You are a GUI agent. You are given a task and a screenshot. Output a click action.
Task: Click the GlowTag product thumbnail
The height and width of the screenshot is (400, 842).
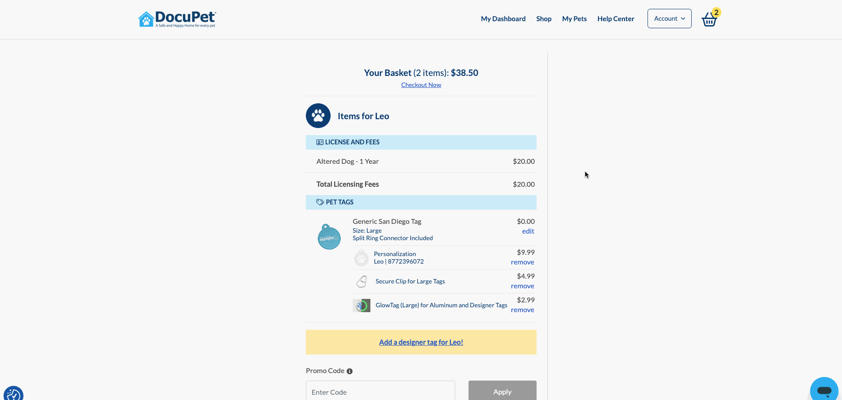(x=362, y=306)
